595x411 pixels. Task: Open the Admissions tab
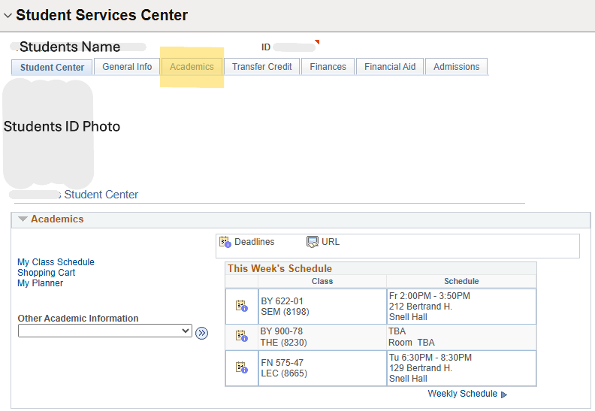pyautogui.click(x=456, y=67)
